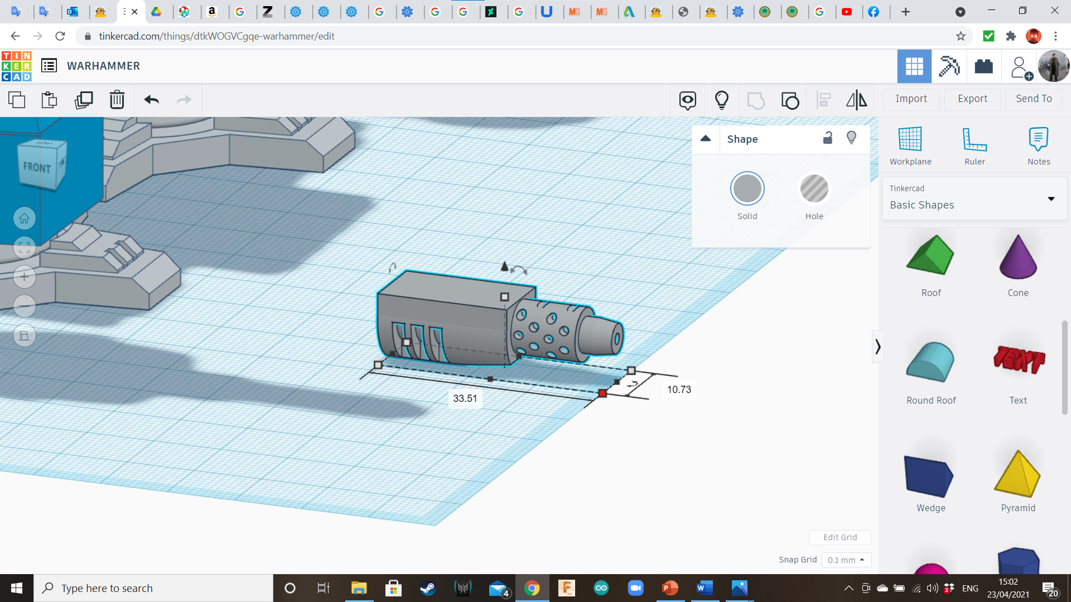Screen dimensions: 1071x602
Task: Open the Snap Grid 0.1 mm dropdown
Action: (x=846, y=560)
